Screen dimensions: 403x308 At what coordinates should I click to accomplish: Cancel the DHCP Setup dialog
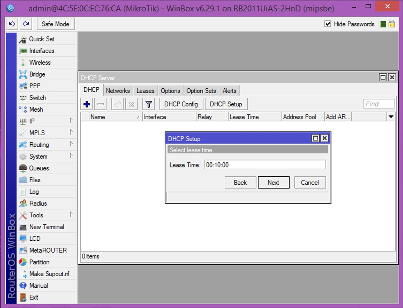310,182
